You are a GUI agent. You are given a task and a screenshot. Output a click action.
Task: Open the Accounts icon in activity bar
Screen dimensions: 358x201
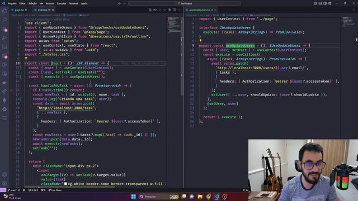pyautogui.click(x=4, y=175)
